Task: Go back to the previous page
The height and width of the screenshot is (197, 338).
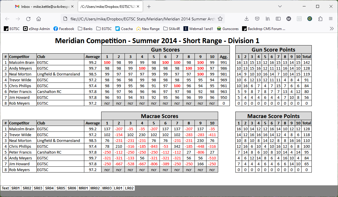Action: (7, 19)
